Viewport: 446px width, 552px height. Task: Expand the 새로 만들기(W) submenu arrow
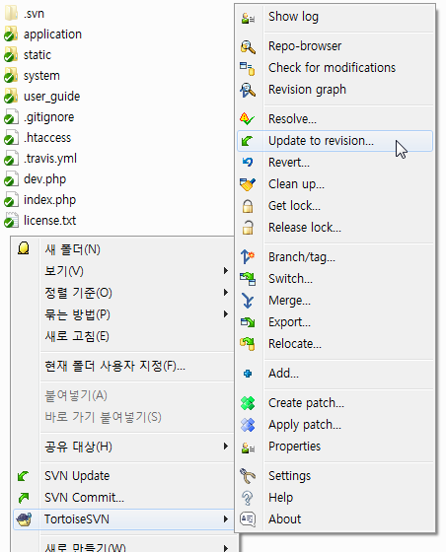226,548
